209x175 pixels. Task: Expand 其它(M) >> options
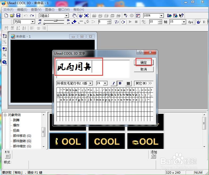[144, 83]
